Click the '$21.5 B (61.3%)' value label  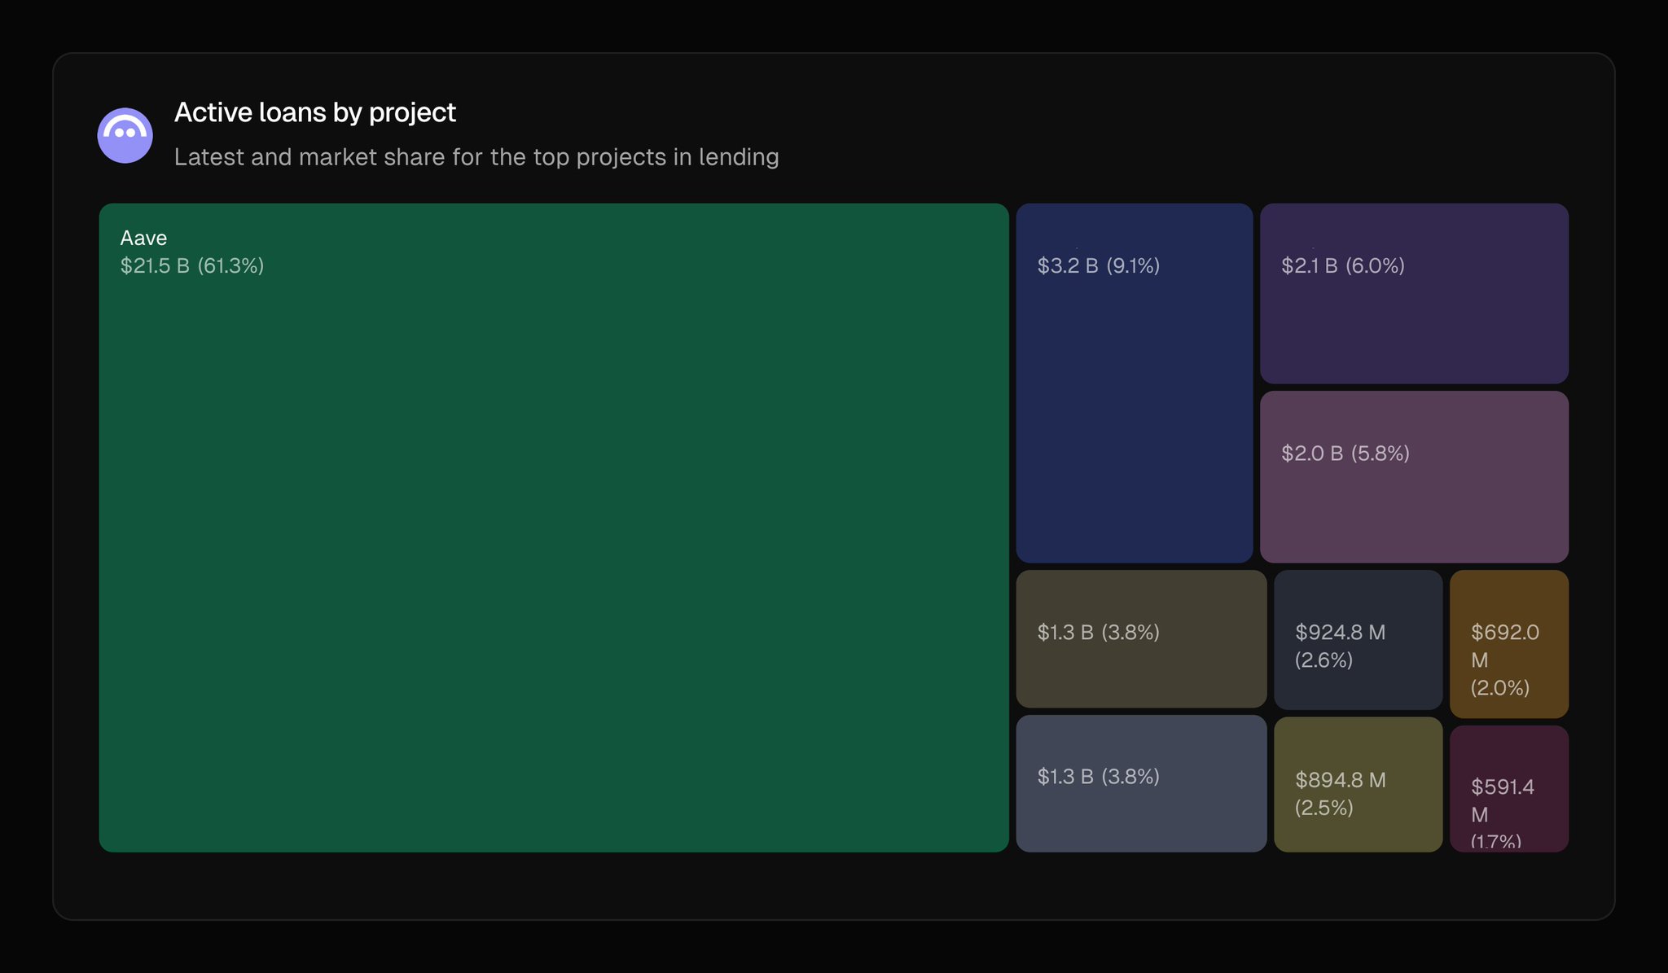(192, 265)
